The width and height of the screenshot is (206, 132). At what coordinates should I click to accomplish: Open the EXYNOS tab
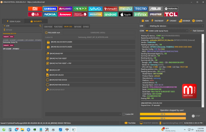coord(86,27)
